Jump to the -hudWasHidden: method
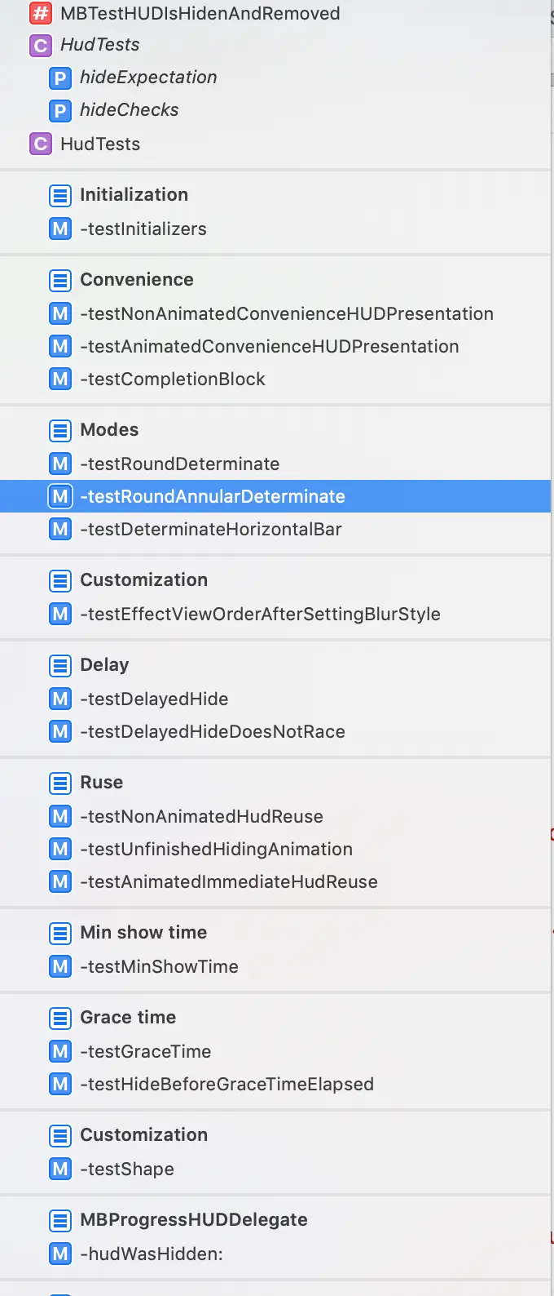The width and height of the screenshot is (554, 1296). pyautogui.click(x=151, y=1254)
